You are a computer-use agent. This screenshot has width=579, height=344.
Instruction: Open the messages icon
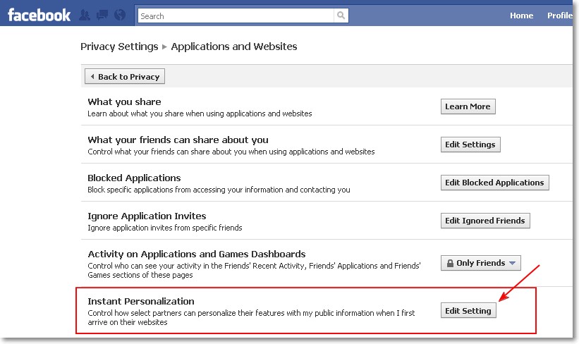(x=102, y=16)
